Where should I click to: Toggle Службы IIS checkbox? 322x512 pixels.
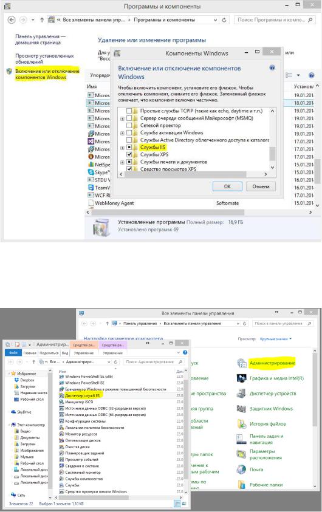(129, 147)
